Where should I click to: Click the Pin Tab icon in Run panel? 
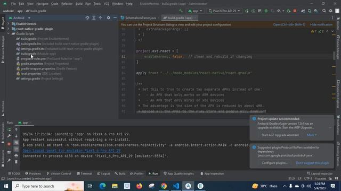coord(9,160)
